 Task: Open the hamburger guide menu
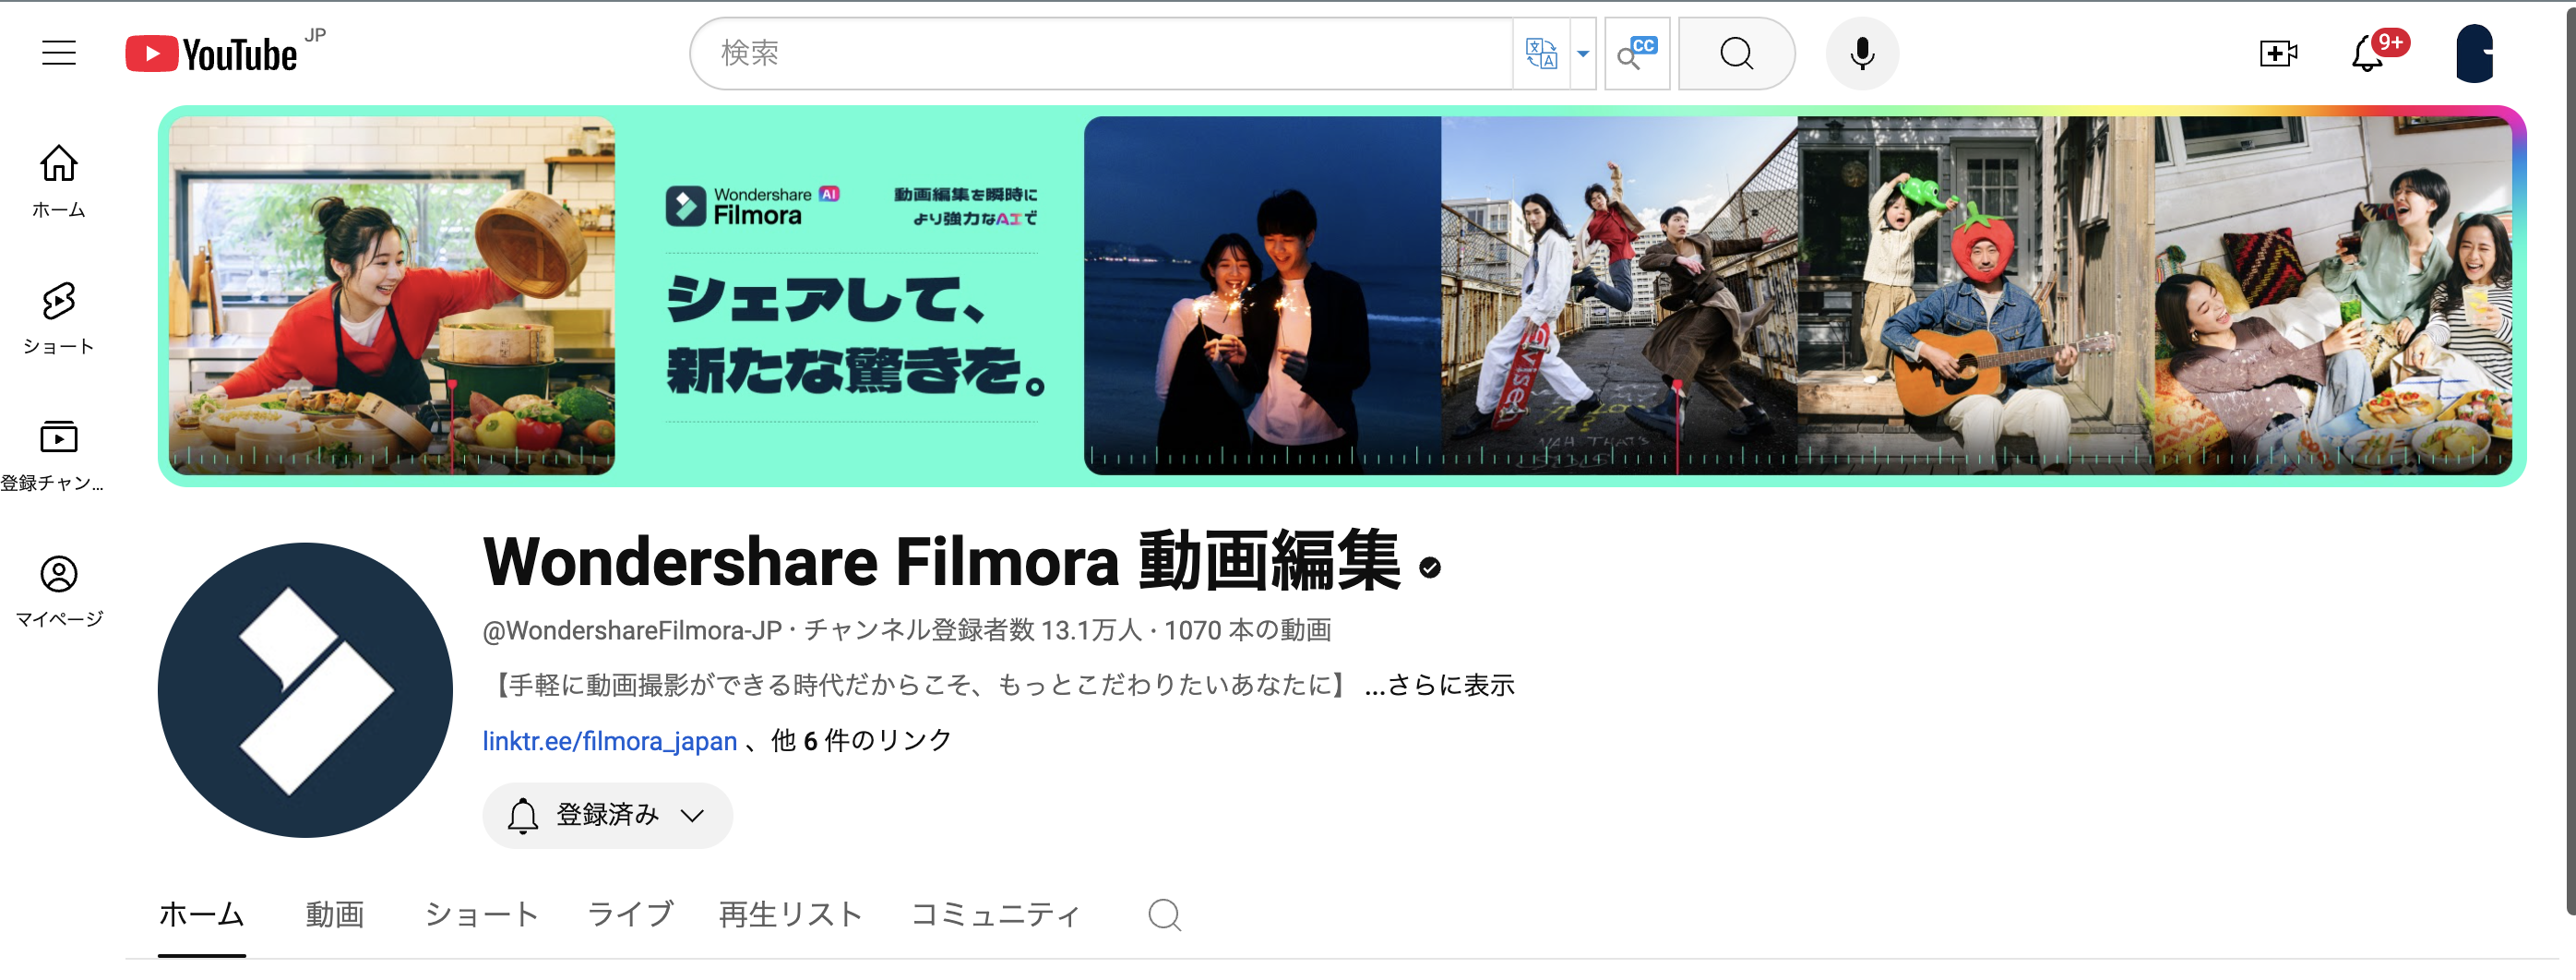click(59, 53)
